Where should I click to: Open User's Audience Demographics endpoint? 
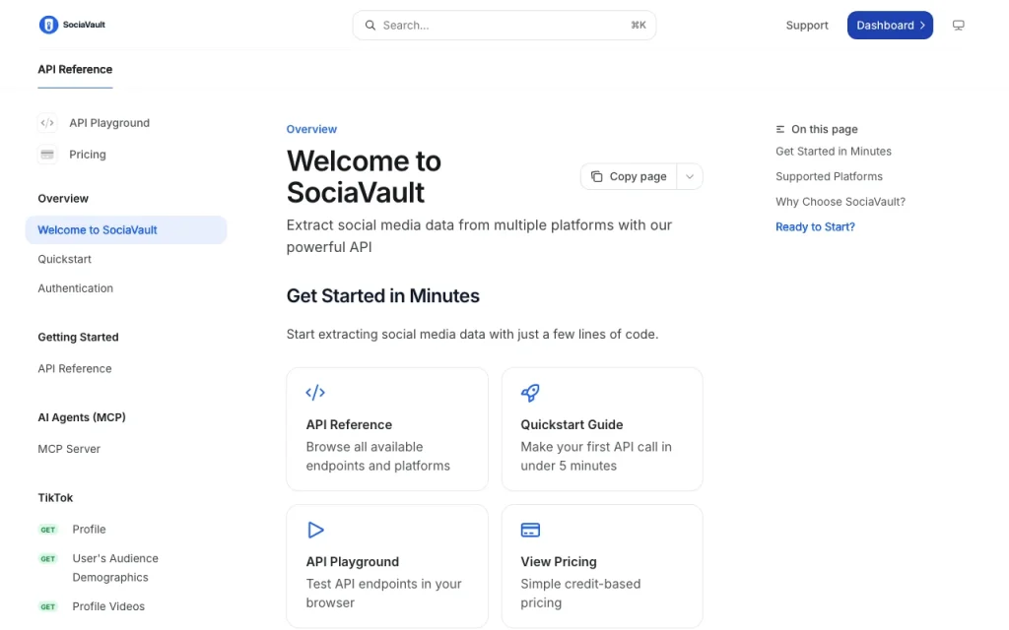(x=115, y=568)
